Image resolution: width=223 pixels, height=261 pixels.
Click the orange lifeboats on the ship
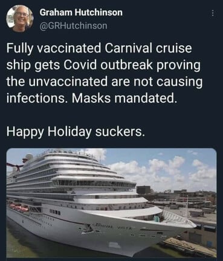click(x=19, y=208)
